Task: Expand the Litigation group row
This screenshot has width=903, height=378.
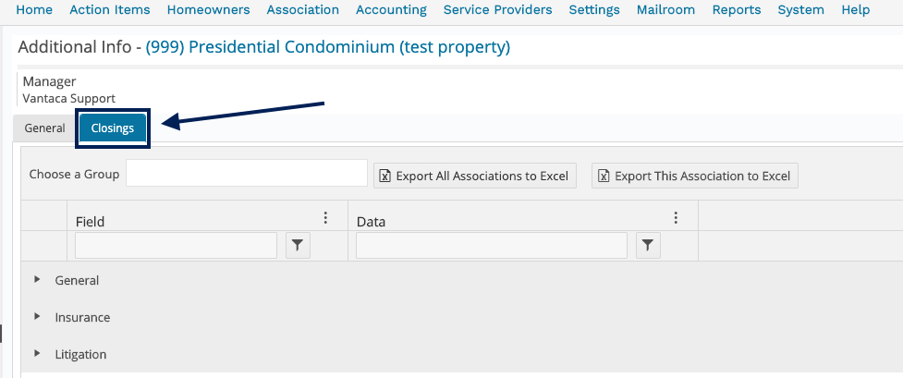Action: click(x=37, y=354)
